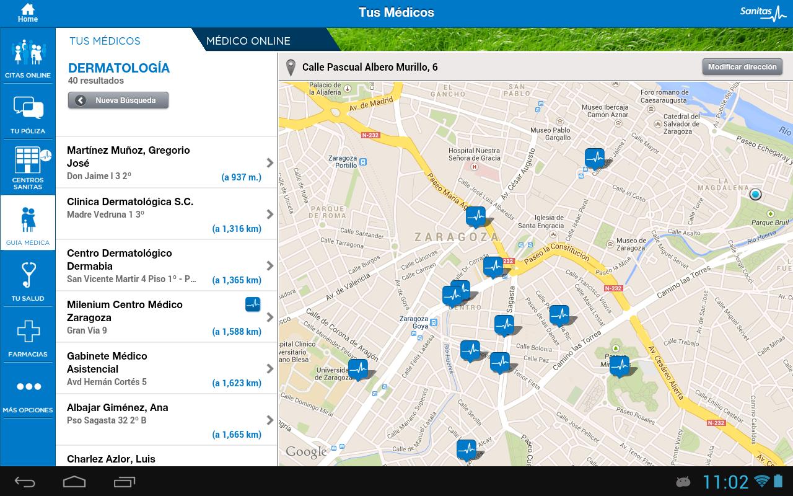The width and height of the screenshot is (793, 496).
Task: Tap map marker near Universidad de Zaragoza
Action: [x=357, y=369]
